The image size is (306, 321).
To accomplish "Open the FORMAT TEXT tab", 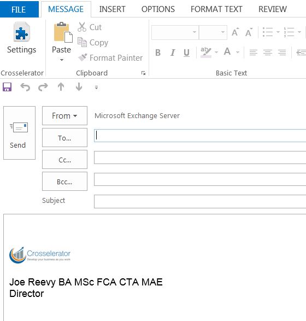I will (216, 9).
